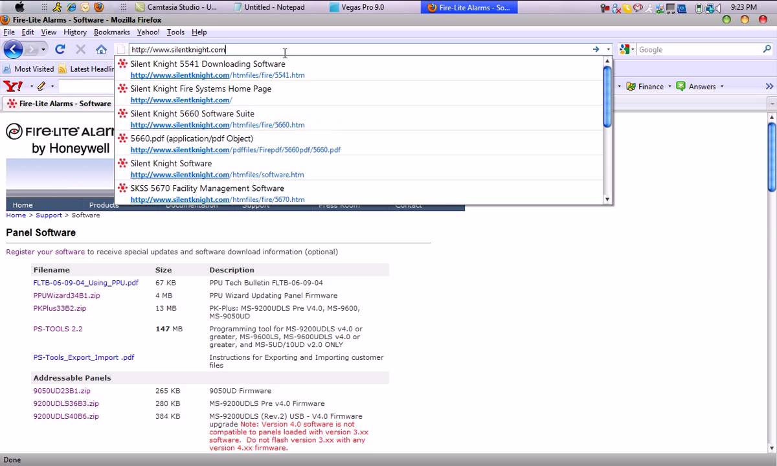Image resolution: width=777 pixels, height=466 pixels.
Task: Open the View menu
Action: pyautogui.click(x=49, y=32)
